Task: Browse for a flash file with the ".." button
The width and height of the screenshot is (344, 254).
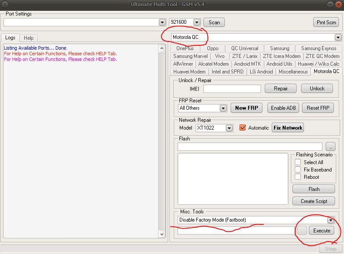Action: point(331,146)
